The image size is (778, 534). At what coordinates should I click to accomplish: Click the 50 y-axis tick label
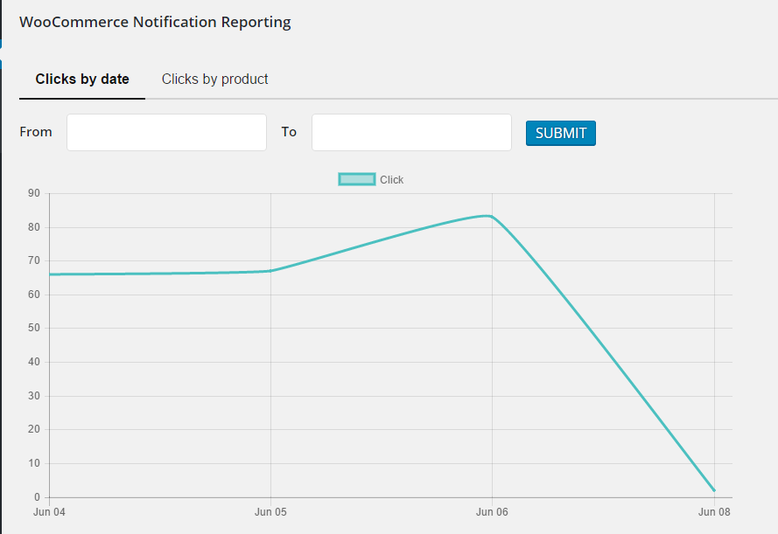click(x=34, y=329)
